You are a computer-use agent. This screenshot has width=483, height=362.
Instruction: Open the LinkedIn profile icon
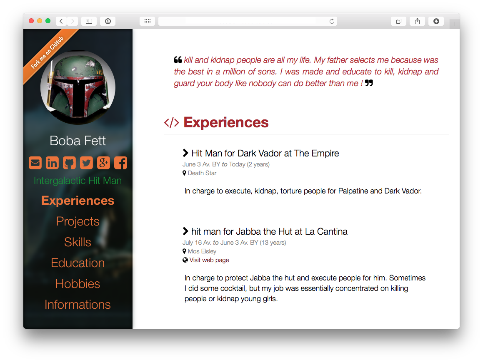53,163
